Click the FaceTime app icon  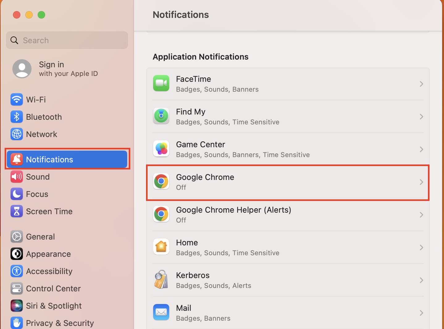(x=161, y=83)
